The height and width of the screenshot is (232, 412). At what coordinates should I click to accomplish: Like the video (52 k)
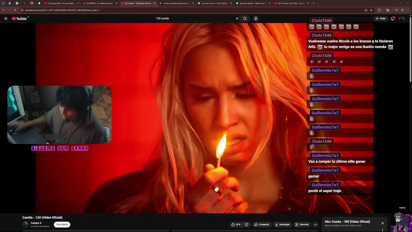pos(236,224)
